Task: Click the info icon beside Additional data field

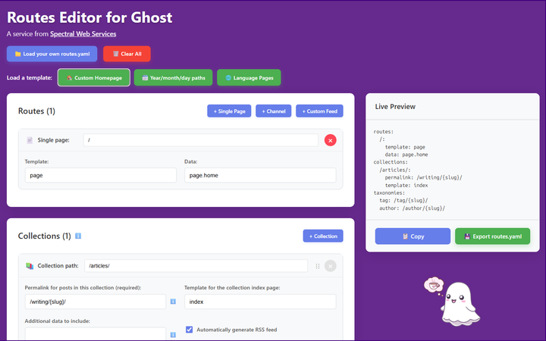Action: (173, 335)
